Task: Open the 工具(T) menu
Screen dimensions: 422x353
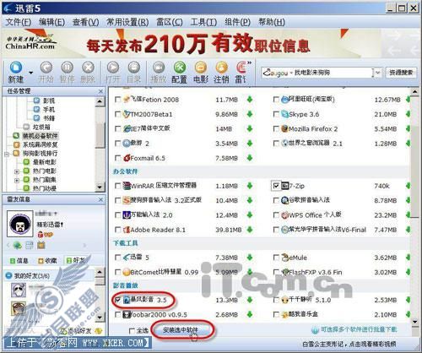Action: (x=203, y=22)
